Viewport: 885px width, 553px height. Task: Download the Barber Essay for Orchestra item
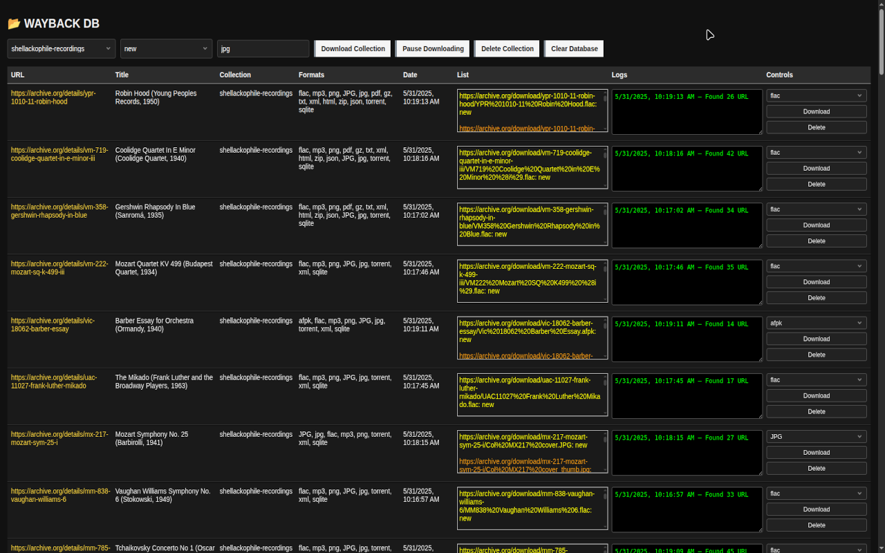click(x=817, y=339)
